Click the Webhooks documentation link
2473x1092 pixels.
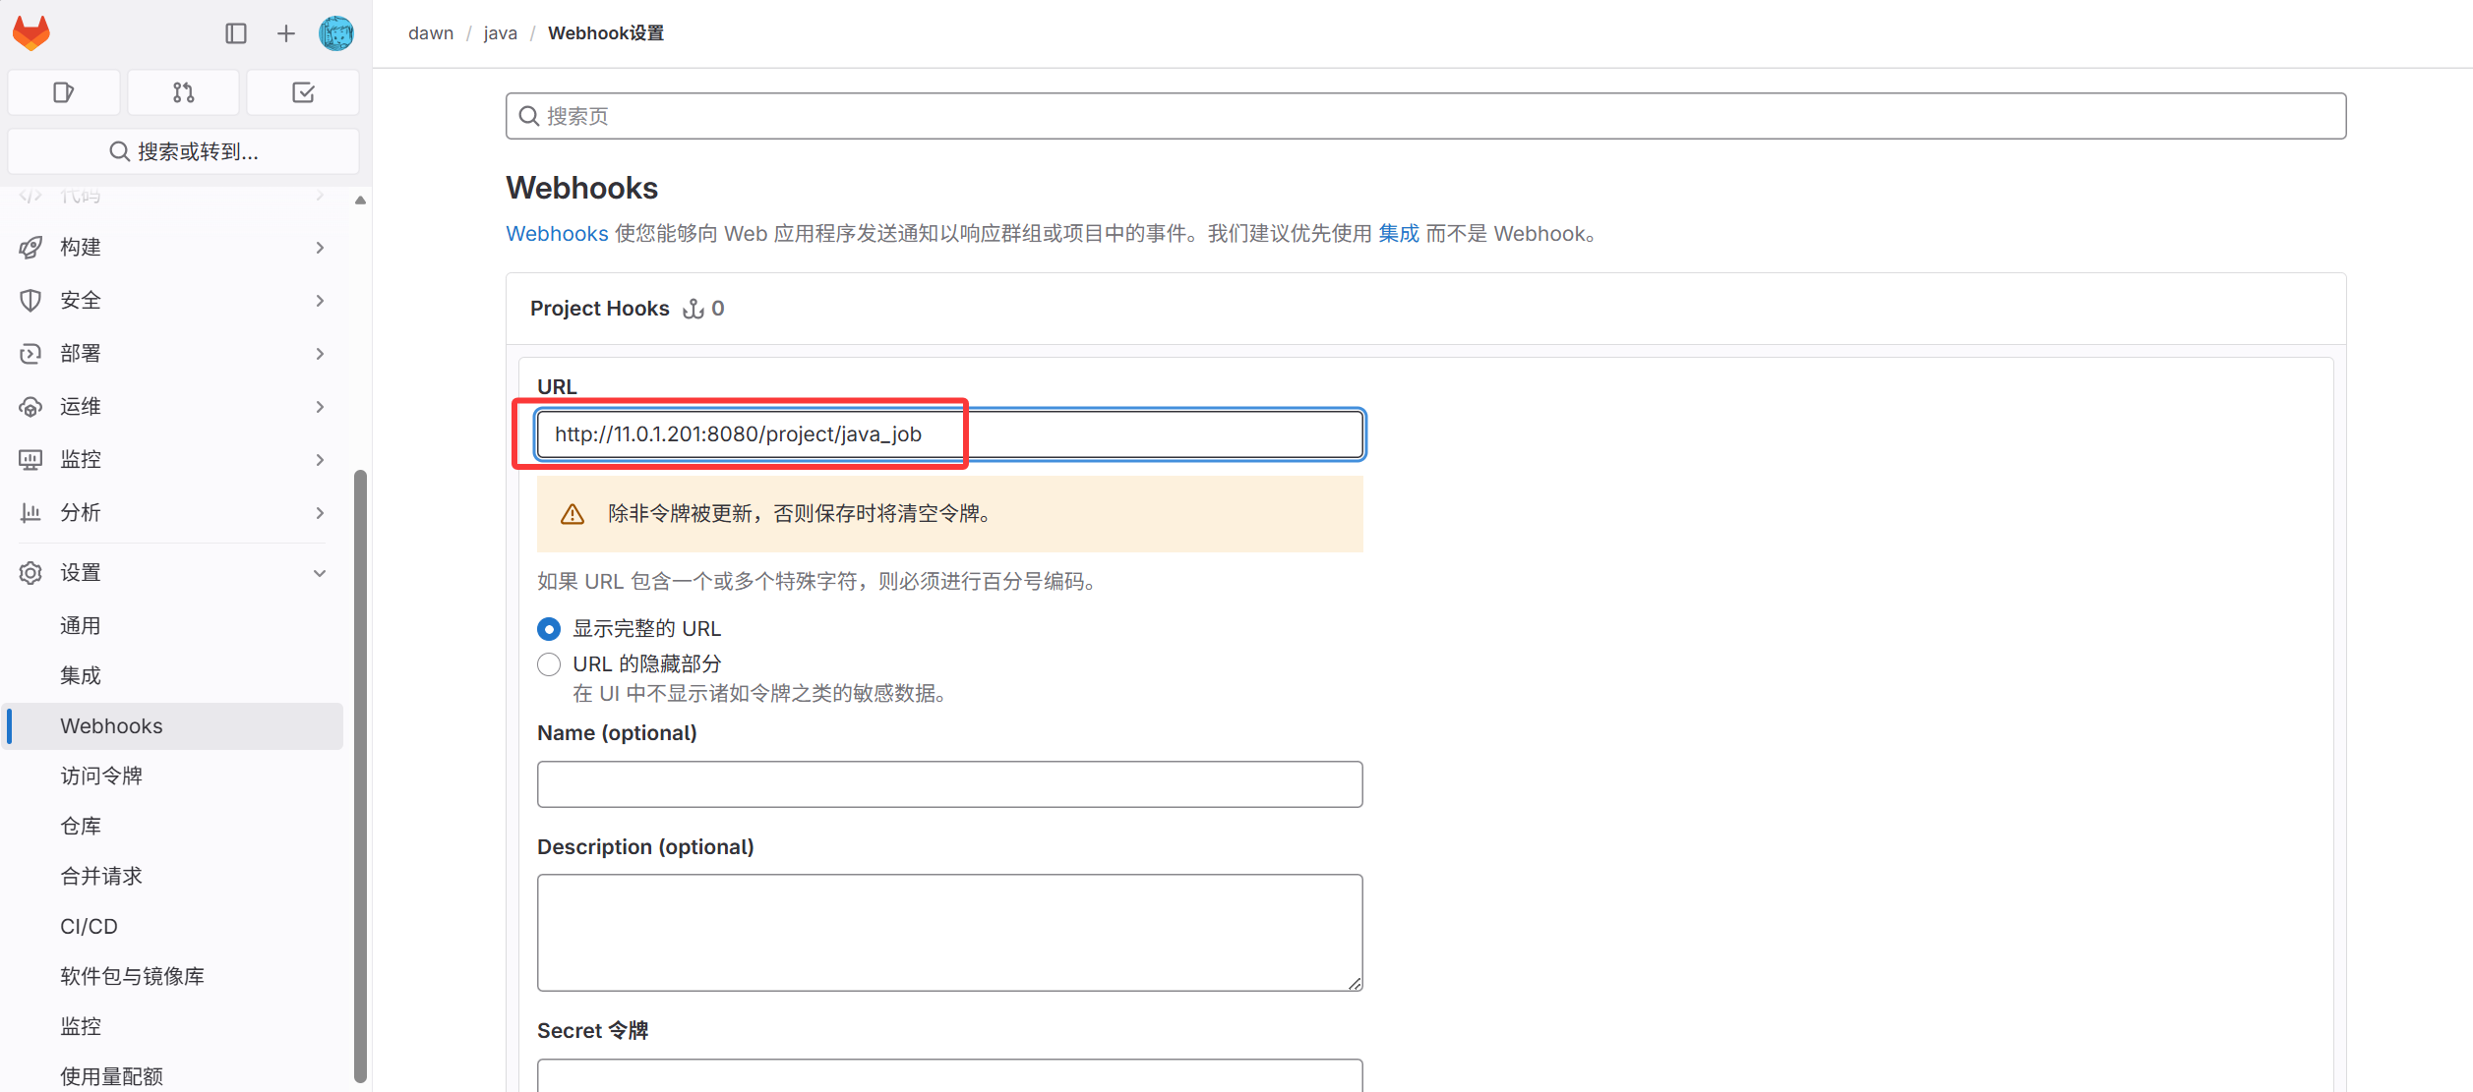(x=557, y=234)
